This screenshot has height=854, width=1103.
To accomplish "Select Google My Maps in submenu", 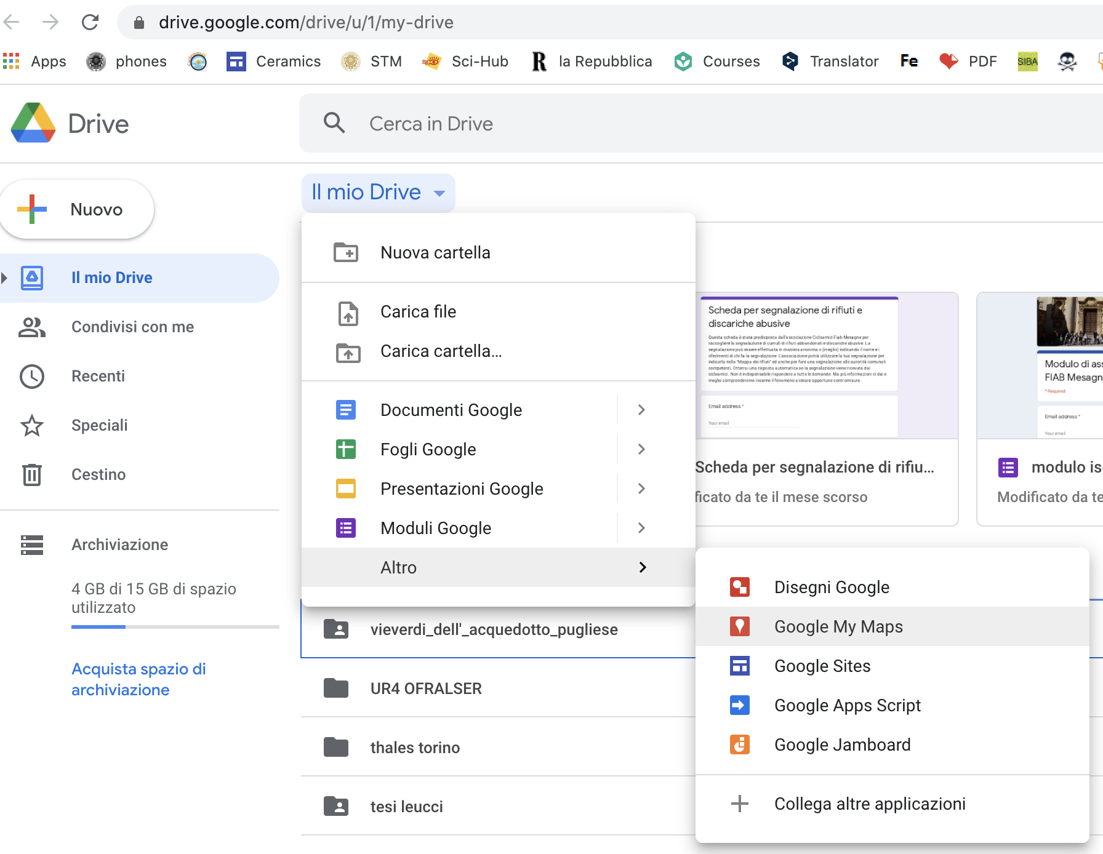I will tap(892, 626).
